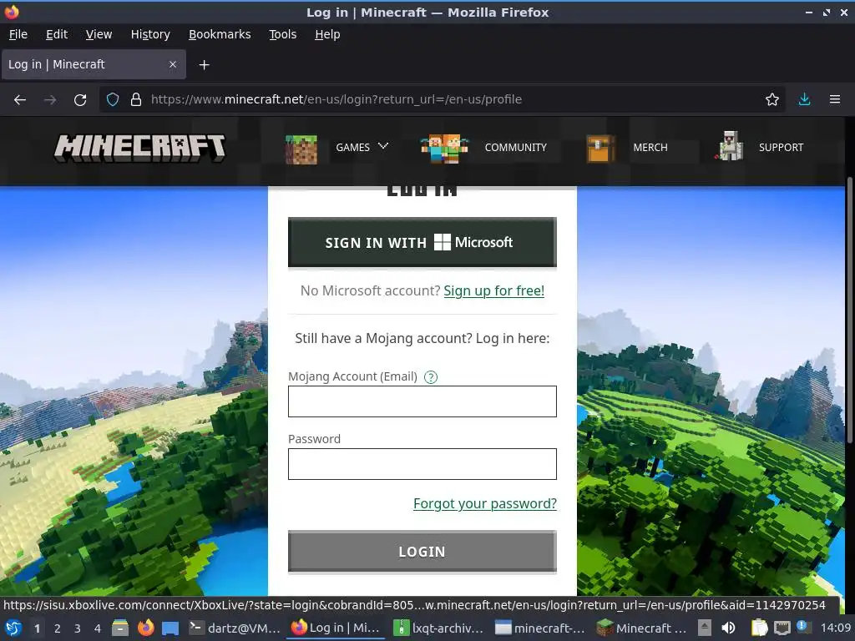Click Forgot your password link

click(485, 503)
